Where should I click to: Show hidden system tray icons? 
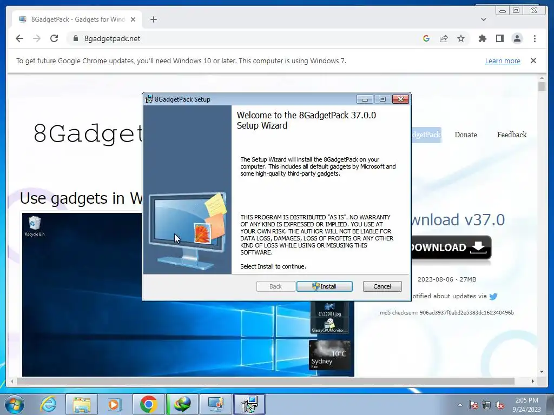point(460,405)
